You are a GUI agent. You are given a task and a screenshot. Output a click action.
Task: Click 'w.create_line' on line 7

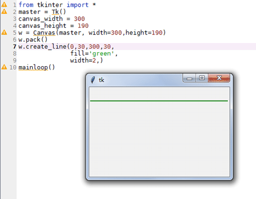coord(42,47)
